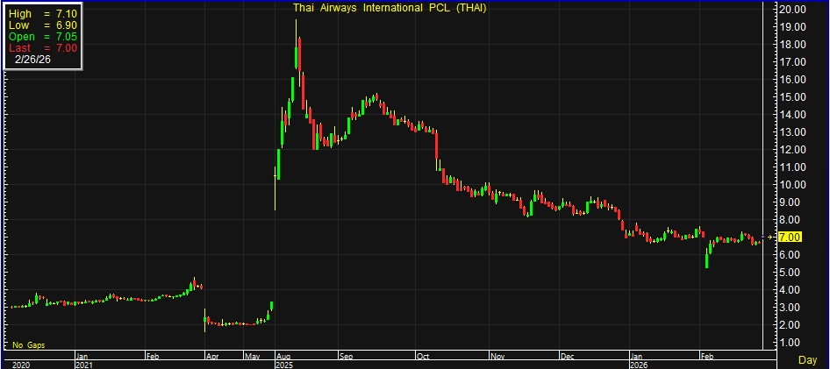The height and width of the screenshot is (369, 830).
Task: Click the green Open value row
Action: pos(42,37)
